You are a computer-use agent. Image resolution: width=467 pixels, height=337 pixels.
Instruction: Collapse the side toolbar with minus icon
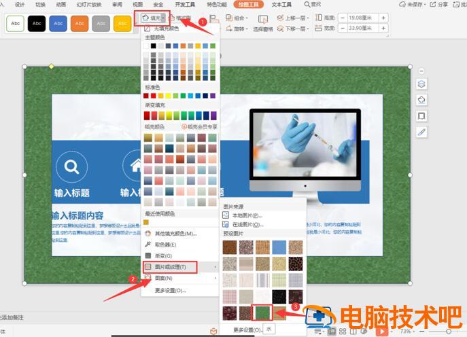pos(421,71)
